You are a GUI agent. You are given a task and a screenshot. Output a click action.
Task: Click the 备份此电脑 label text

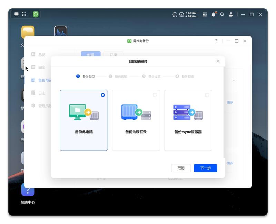[x=84, y=132]
